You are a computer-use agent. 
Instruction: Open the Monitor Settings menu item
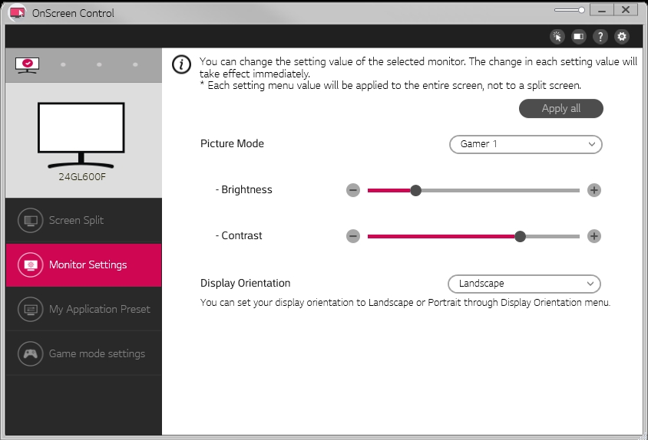84,265
